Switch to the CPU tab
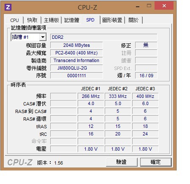Image resolution: width=190 pixels, height=184 pixels. tap(14, 20)
